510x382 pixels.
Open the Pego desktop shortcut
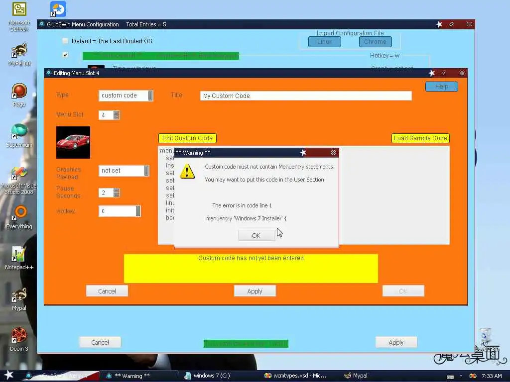pos(19,95)
